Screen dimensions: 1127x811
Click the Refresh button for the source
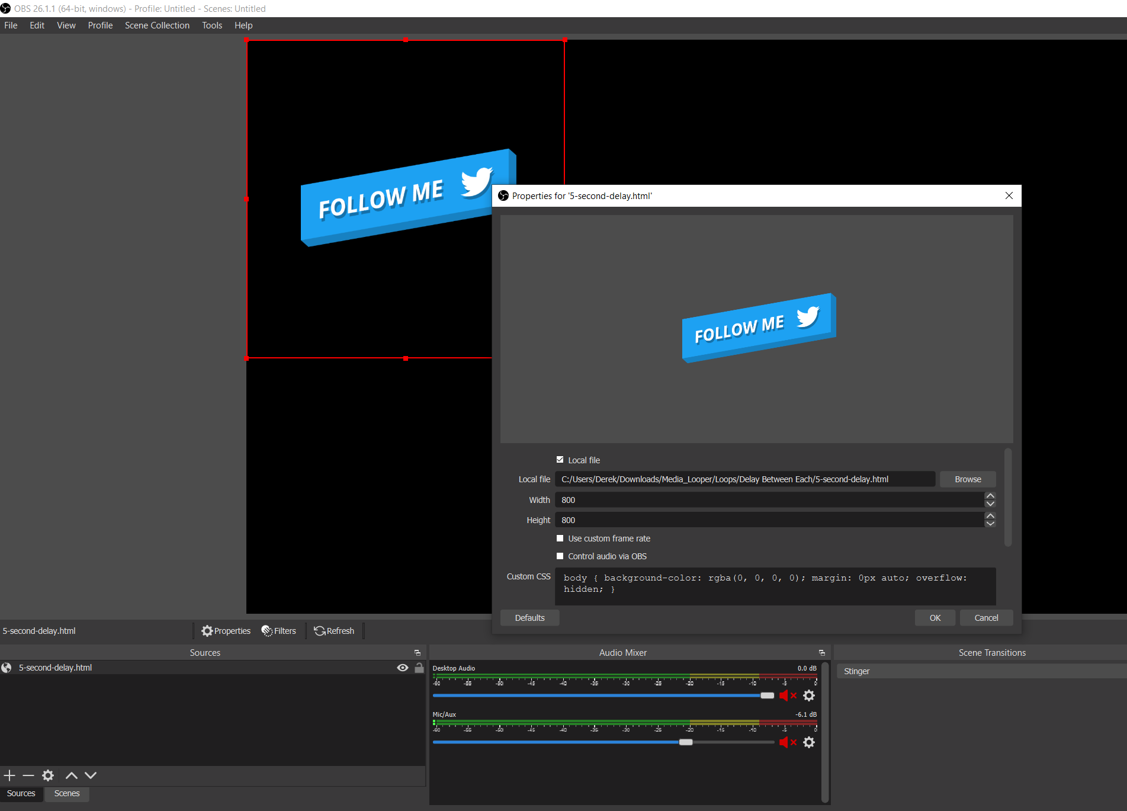click(335, 631)
